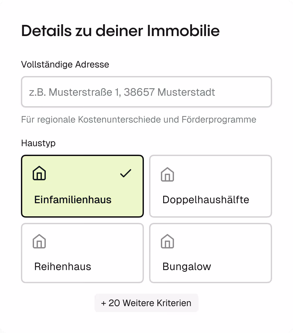293x333 pixels.
Task: Click the checkmark on the Einfamilienhaus card
Action: tap(125, 173)
